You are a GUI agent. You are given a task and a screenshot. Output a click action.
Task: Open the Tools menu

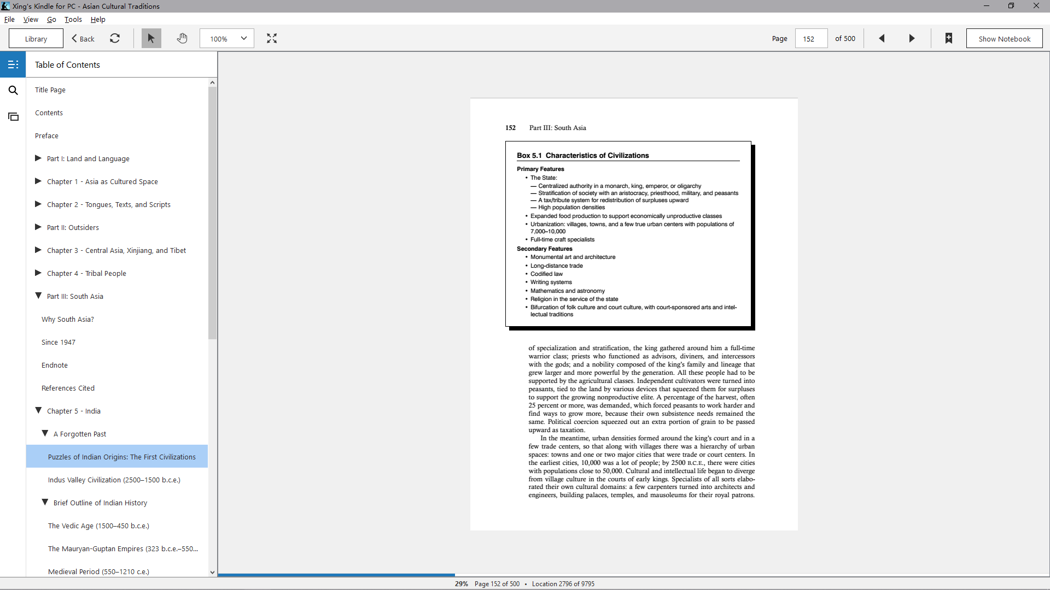[x=73, y=19]
